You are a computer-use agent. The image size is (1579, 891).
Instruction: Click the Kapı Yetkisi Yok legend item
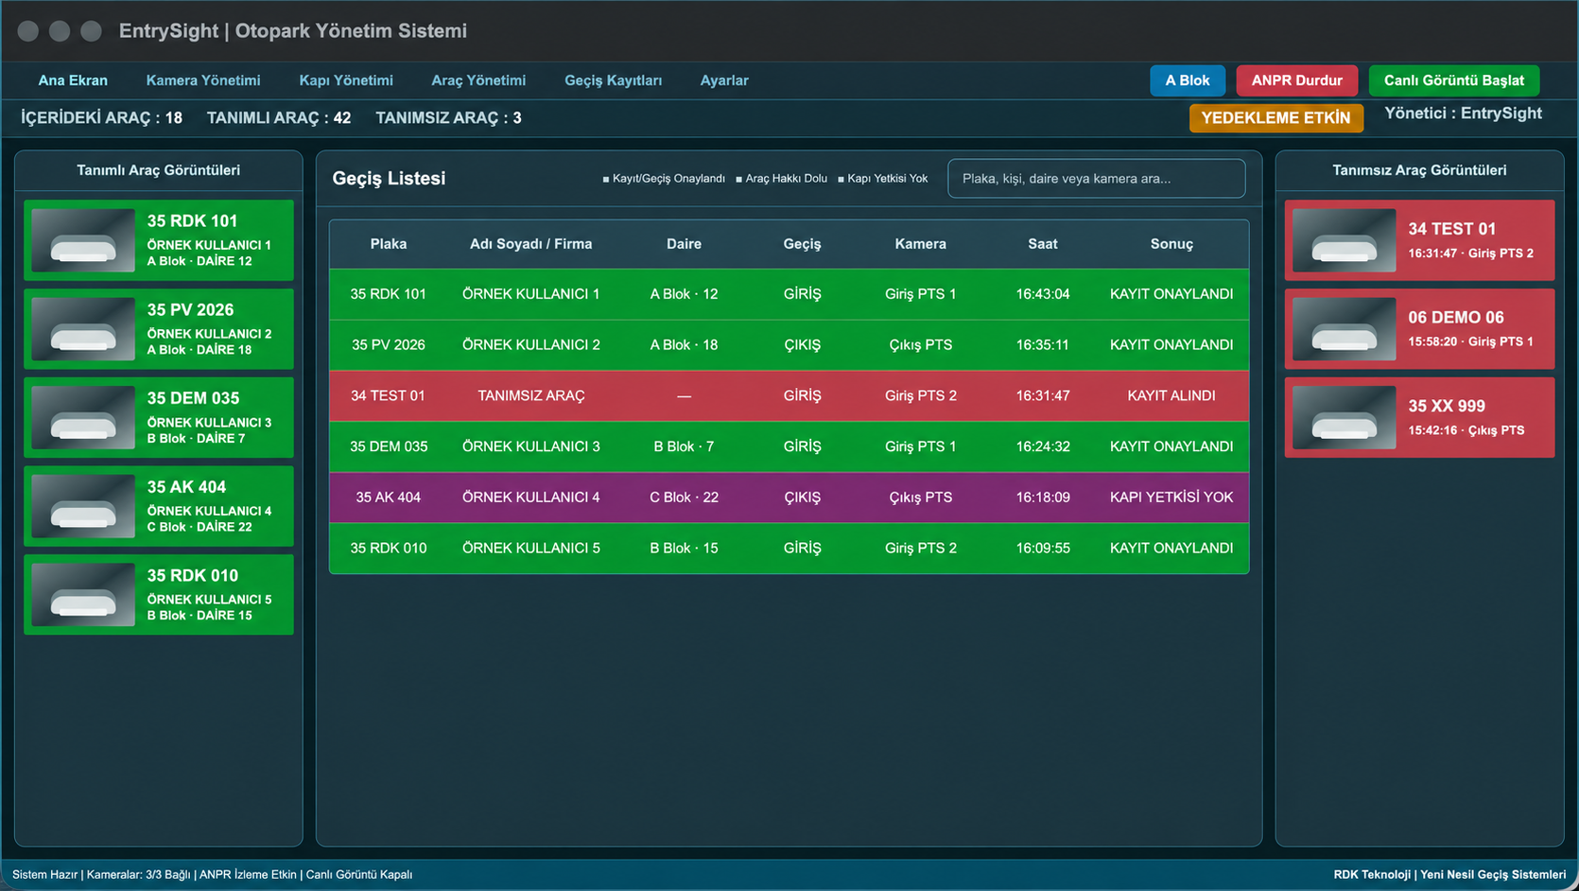coord(883,179)
